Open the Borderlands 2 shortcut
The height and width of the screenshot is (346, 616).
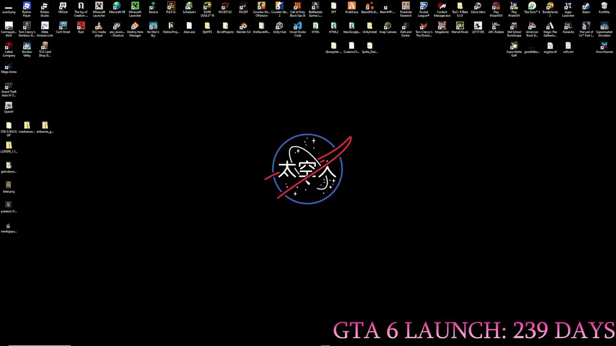550,9
